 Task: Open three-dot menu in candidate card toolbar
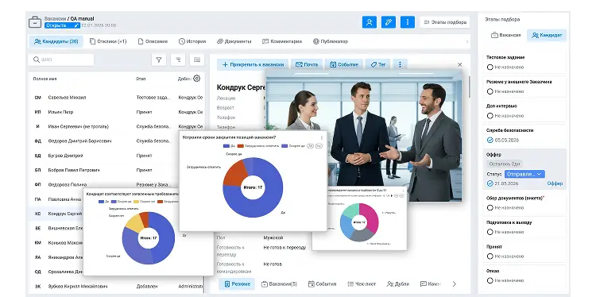click(400, 64)
